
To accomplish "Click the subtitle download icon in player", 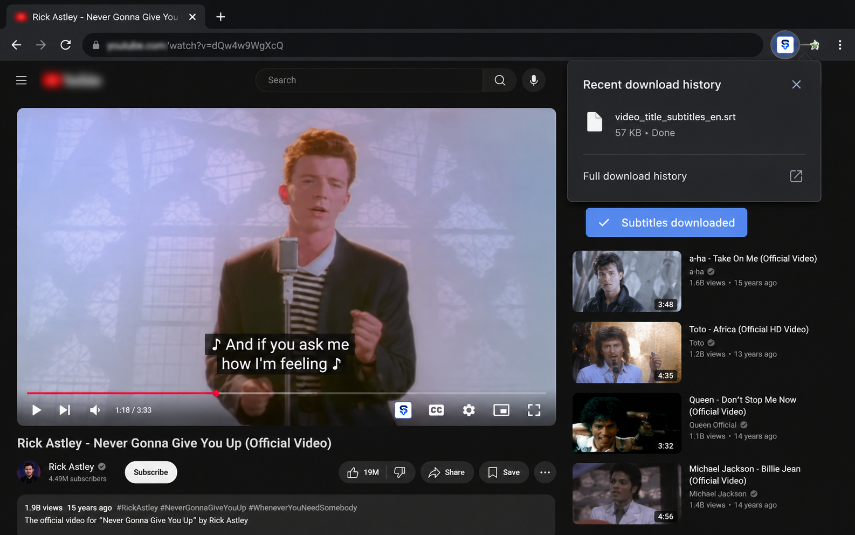I will (x=403, y=410).
